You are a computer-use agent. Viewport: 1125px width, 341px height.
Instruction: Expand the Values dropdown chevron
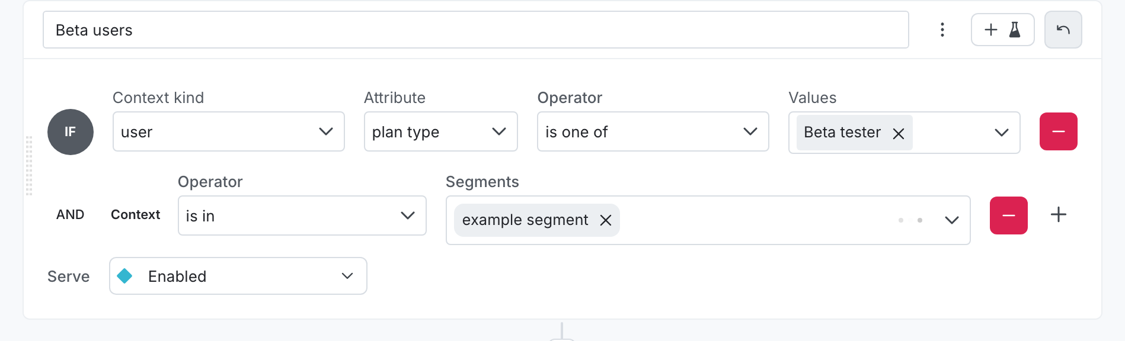(x=1001, y=133)
